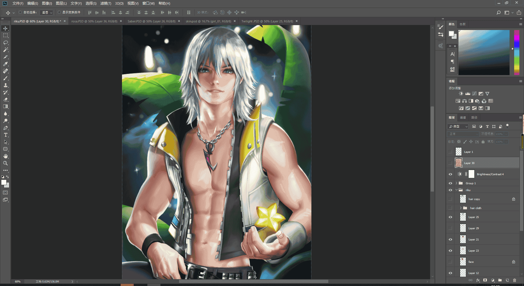Select the Move tool
Viewport: 524px width, 286px height.
tap(5, 29)
